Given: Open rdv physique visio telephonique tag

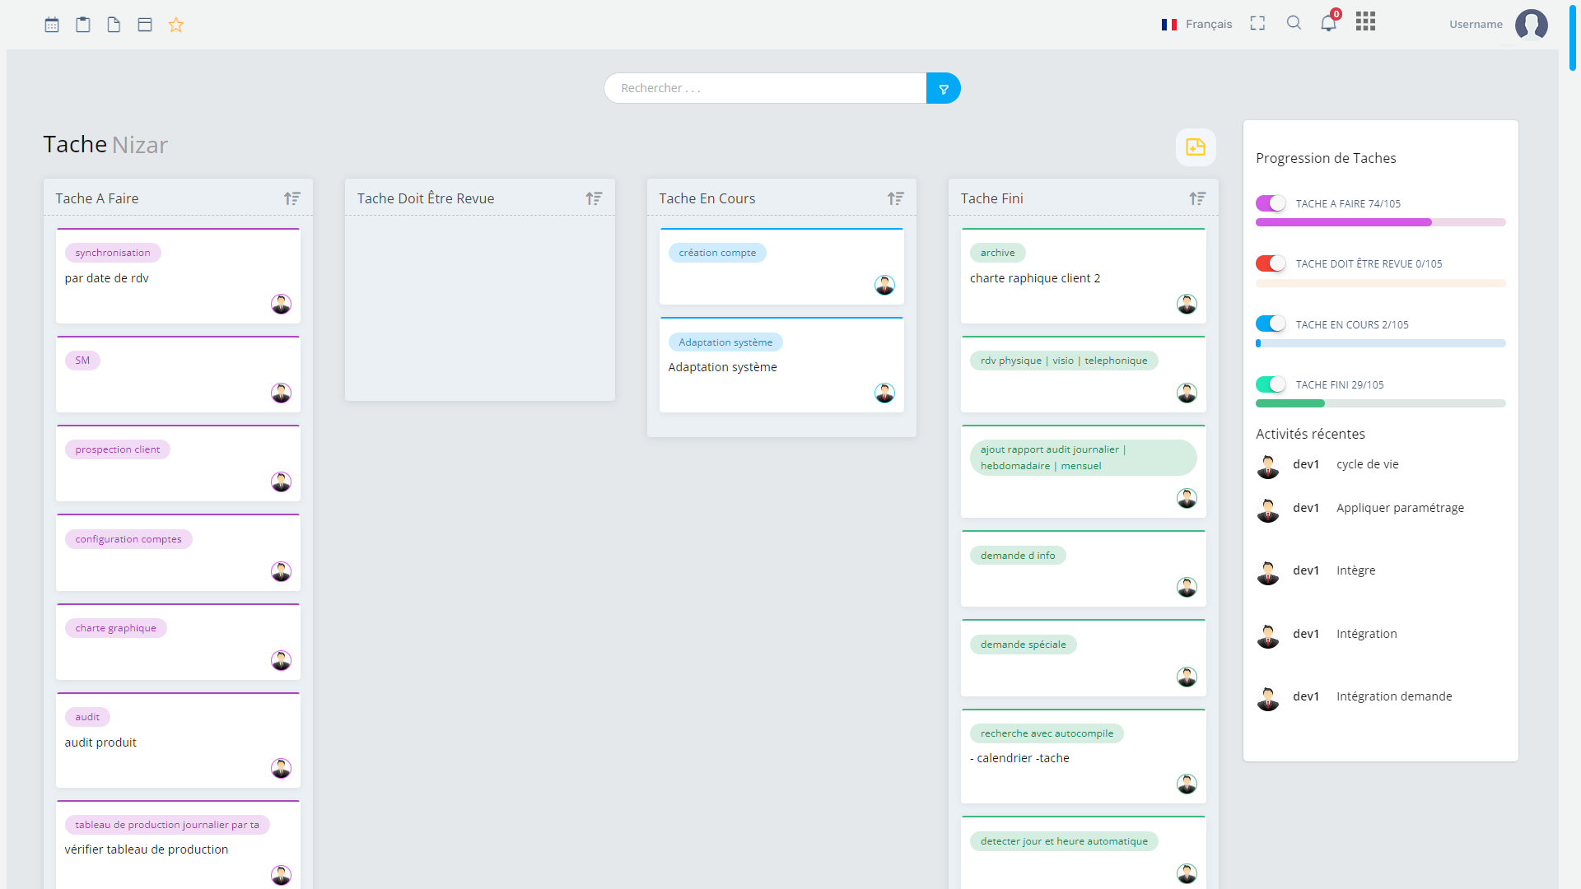Looking at the screenshot, I should 1064,361.
